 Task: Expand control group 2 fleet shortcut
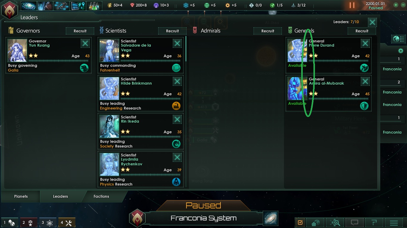click(28, 222)
